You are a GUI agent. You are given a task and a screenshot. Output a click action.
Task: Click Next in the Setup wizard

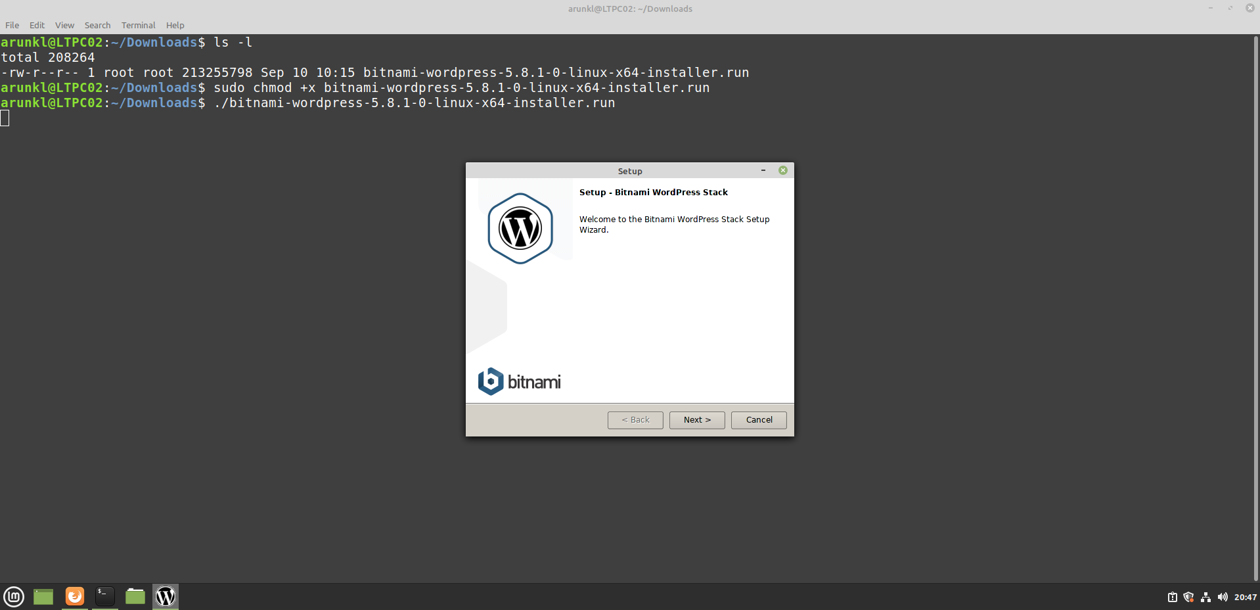click(697, 420)
